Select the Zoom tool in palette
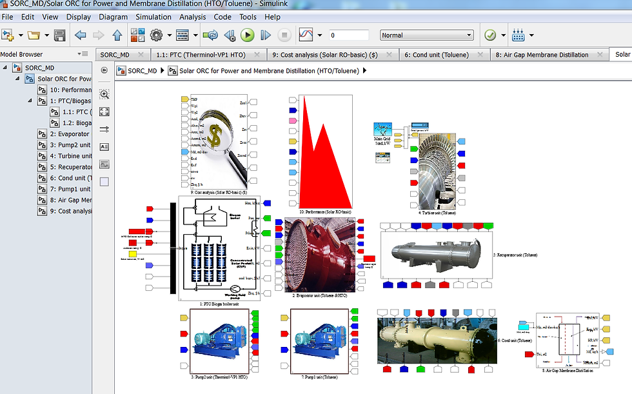Viewport: 632px width, 394px height. click(104, 94)
